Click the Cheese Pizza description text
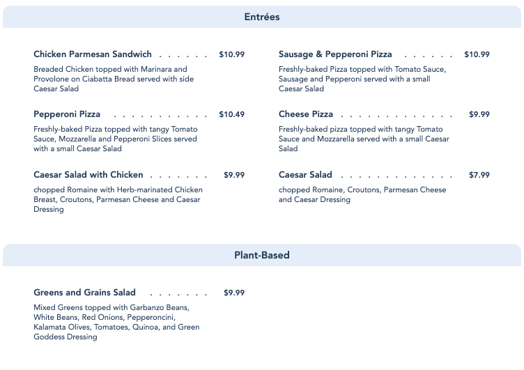Screen dimensions: 524x370 point(363,139)
